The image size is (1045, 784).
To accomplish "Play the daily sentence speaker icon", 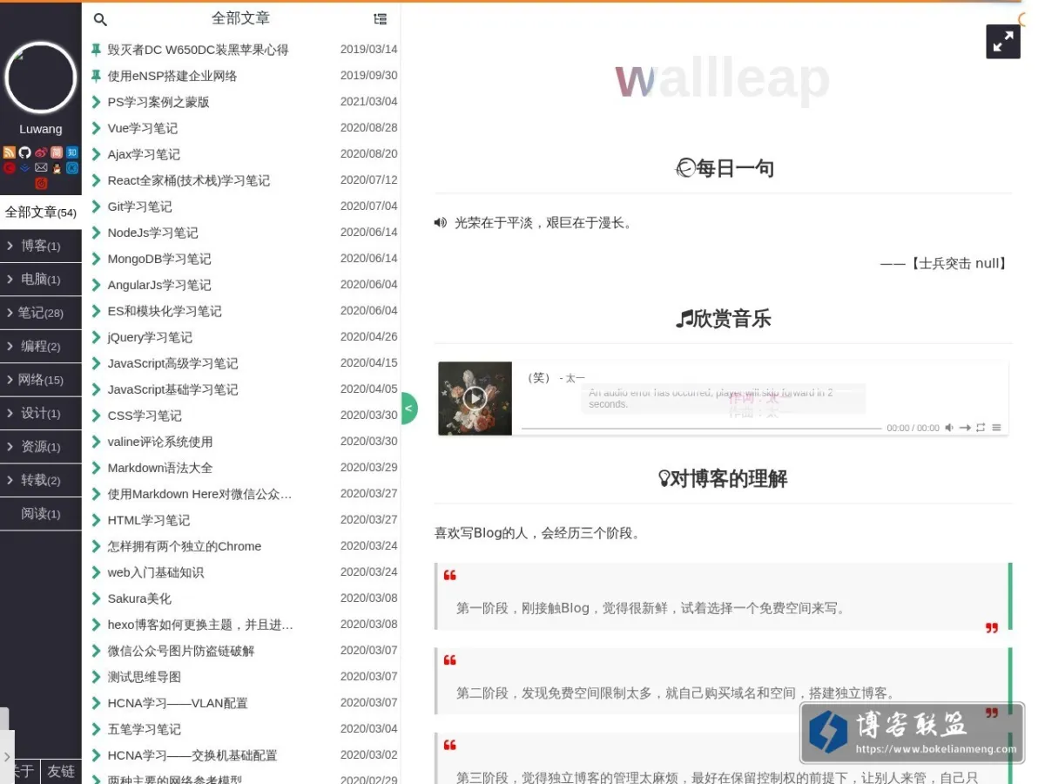I will pyautogui.click(x=441, y=223).
